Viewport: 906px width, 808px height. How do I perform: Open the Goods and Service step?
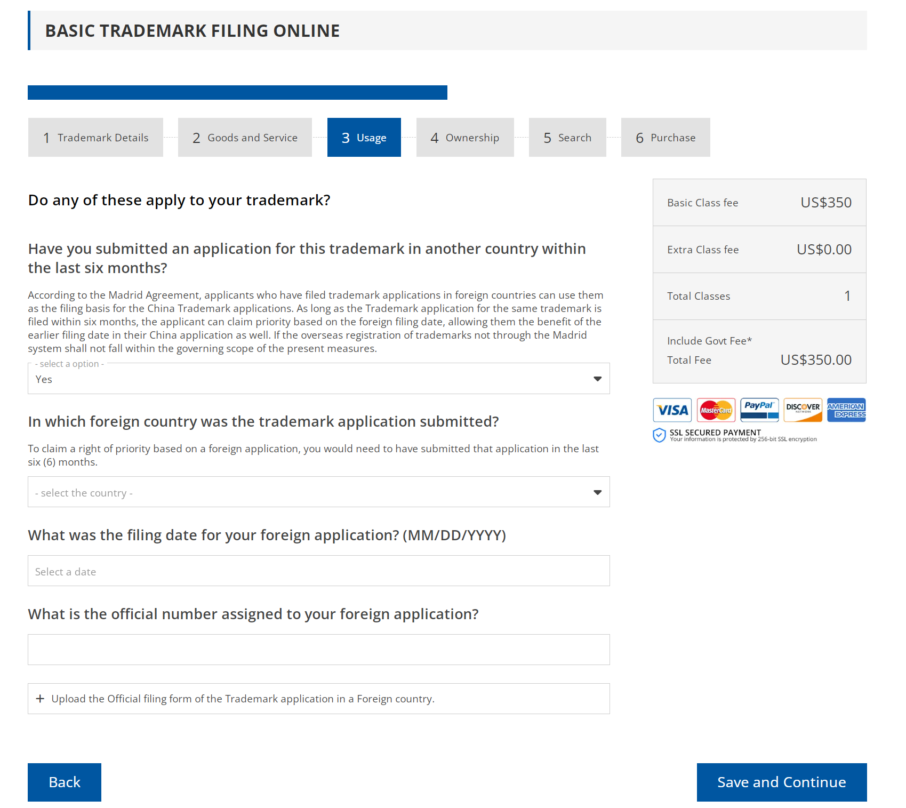tap(244, 137)
